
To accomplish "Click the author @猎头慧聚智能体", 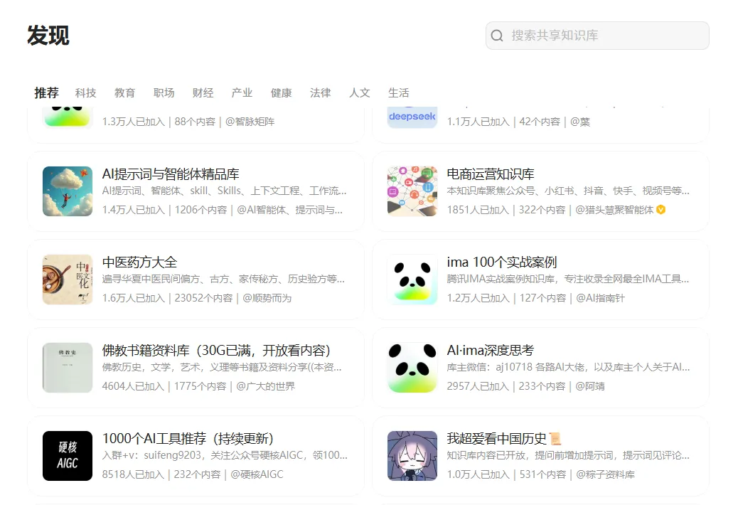I will click(614, 210).
